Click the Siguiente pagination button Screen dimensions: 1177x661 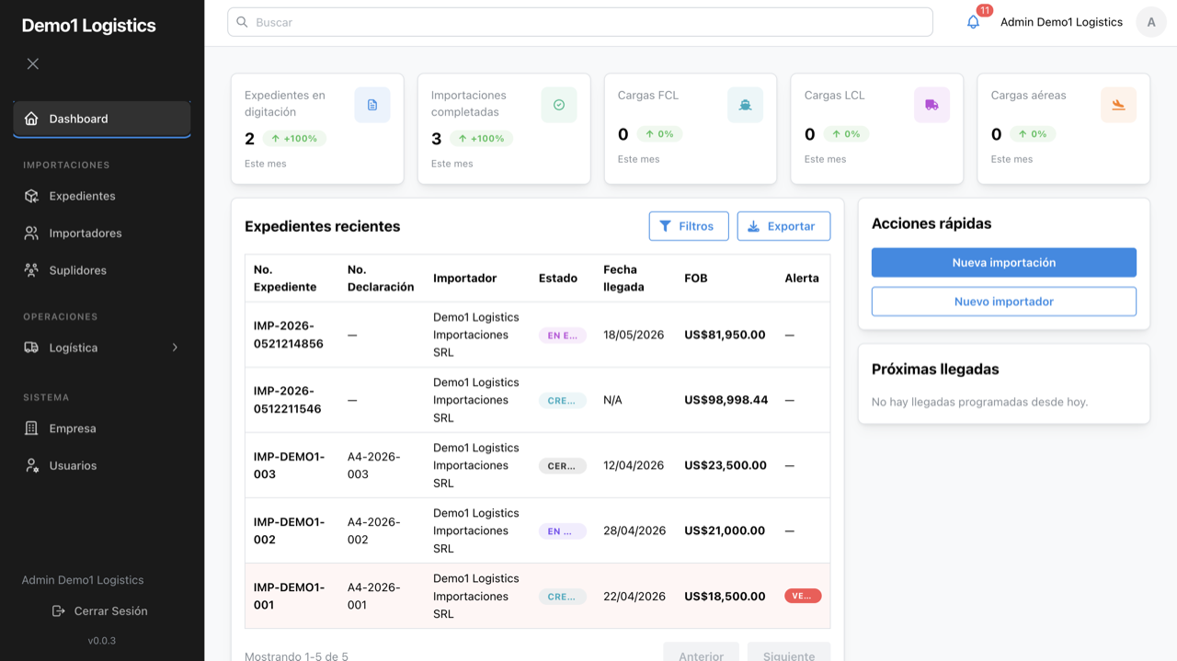pyautogui.click(x=789, y=652)
